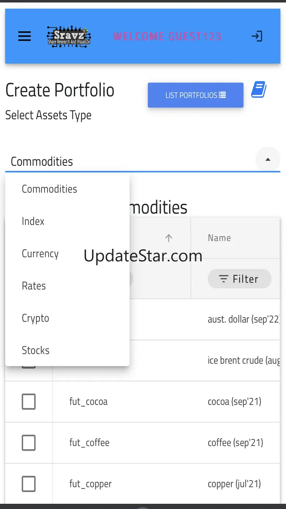286x509 pixels.
Task: Choose Currency asset type option
Action: point(40,254)
